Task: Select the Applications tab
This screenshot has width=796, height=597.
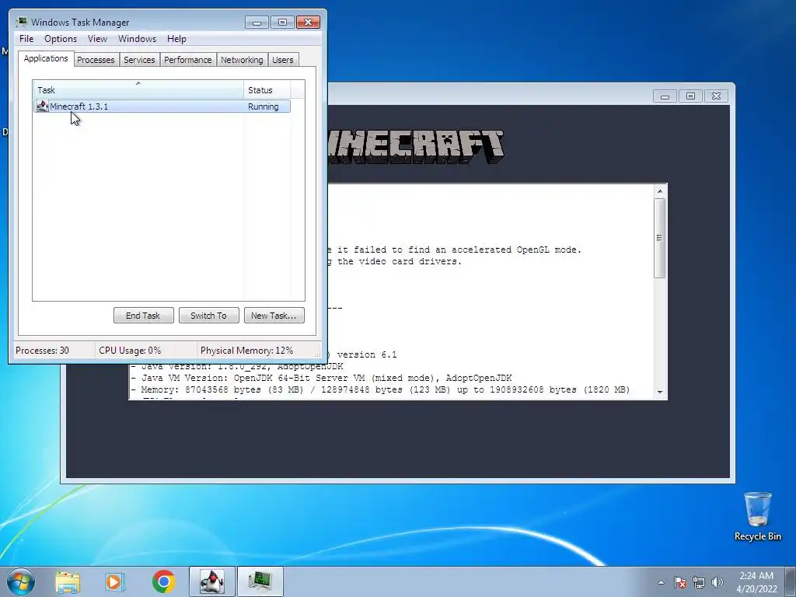Action: [x=46, y=58]
